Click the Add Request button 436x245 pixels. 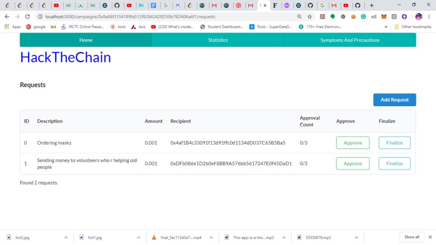coord(394,100)
